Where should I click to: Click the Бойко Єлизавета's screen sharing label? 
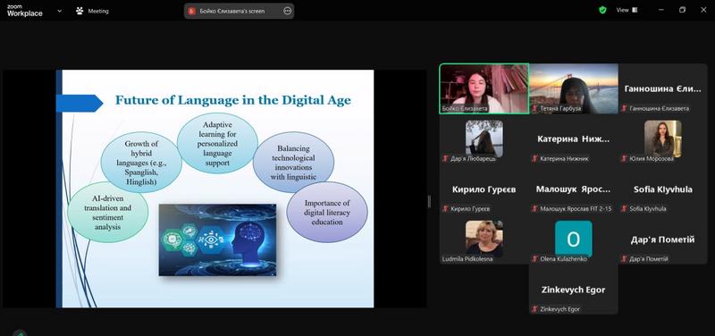pyautogui.click(x=232, y=11)
